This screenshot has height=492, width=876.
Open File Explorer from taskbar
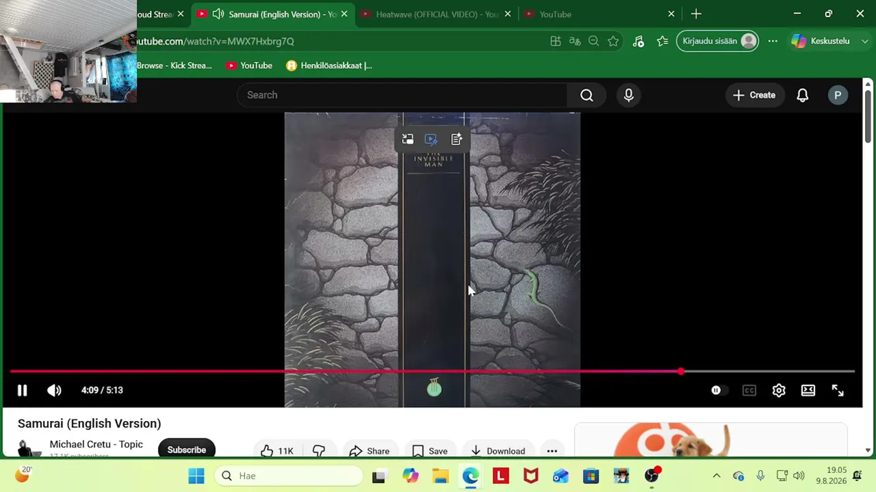point(440,476)
